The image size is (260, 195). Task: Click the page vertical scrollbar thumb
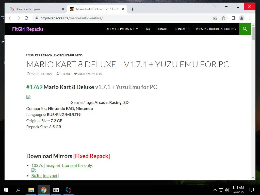tap(253, 33)
